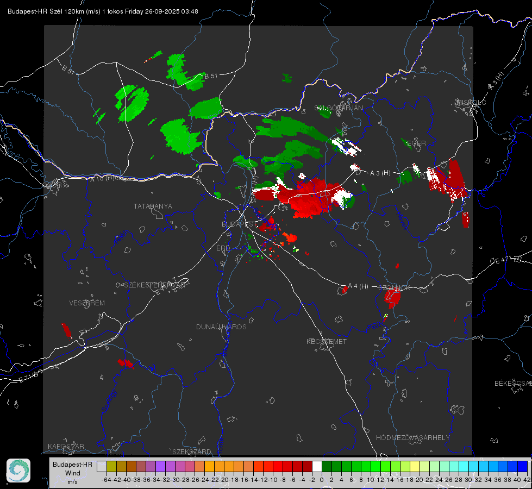Click the swirl logo icon beside the legend

18,471
